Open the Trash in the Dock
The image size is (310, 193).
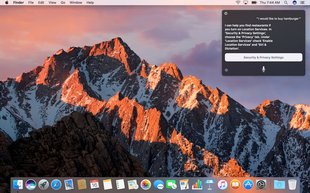pyautogui.click(x=292, y=185)
